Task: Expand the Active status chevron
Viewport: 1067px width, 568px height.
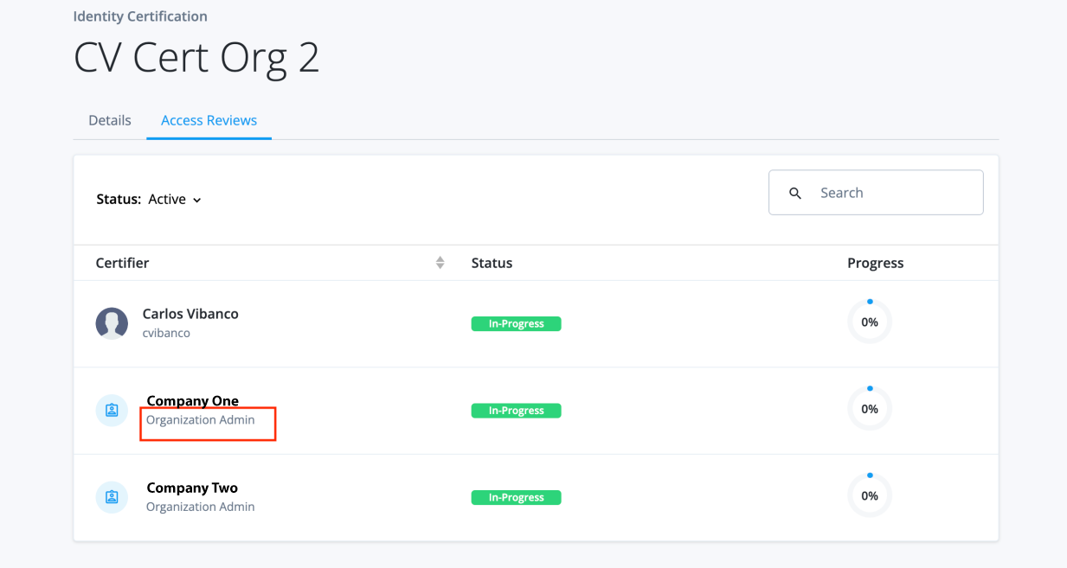Action: (x=196, y=200)
